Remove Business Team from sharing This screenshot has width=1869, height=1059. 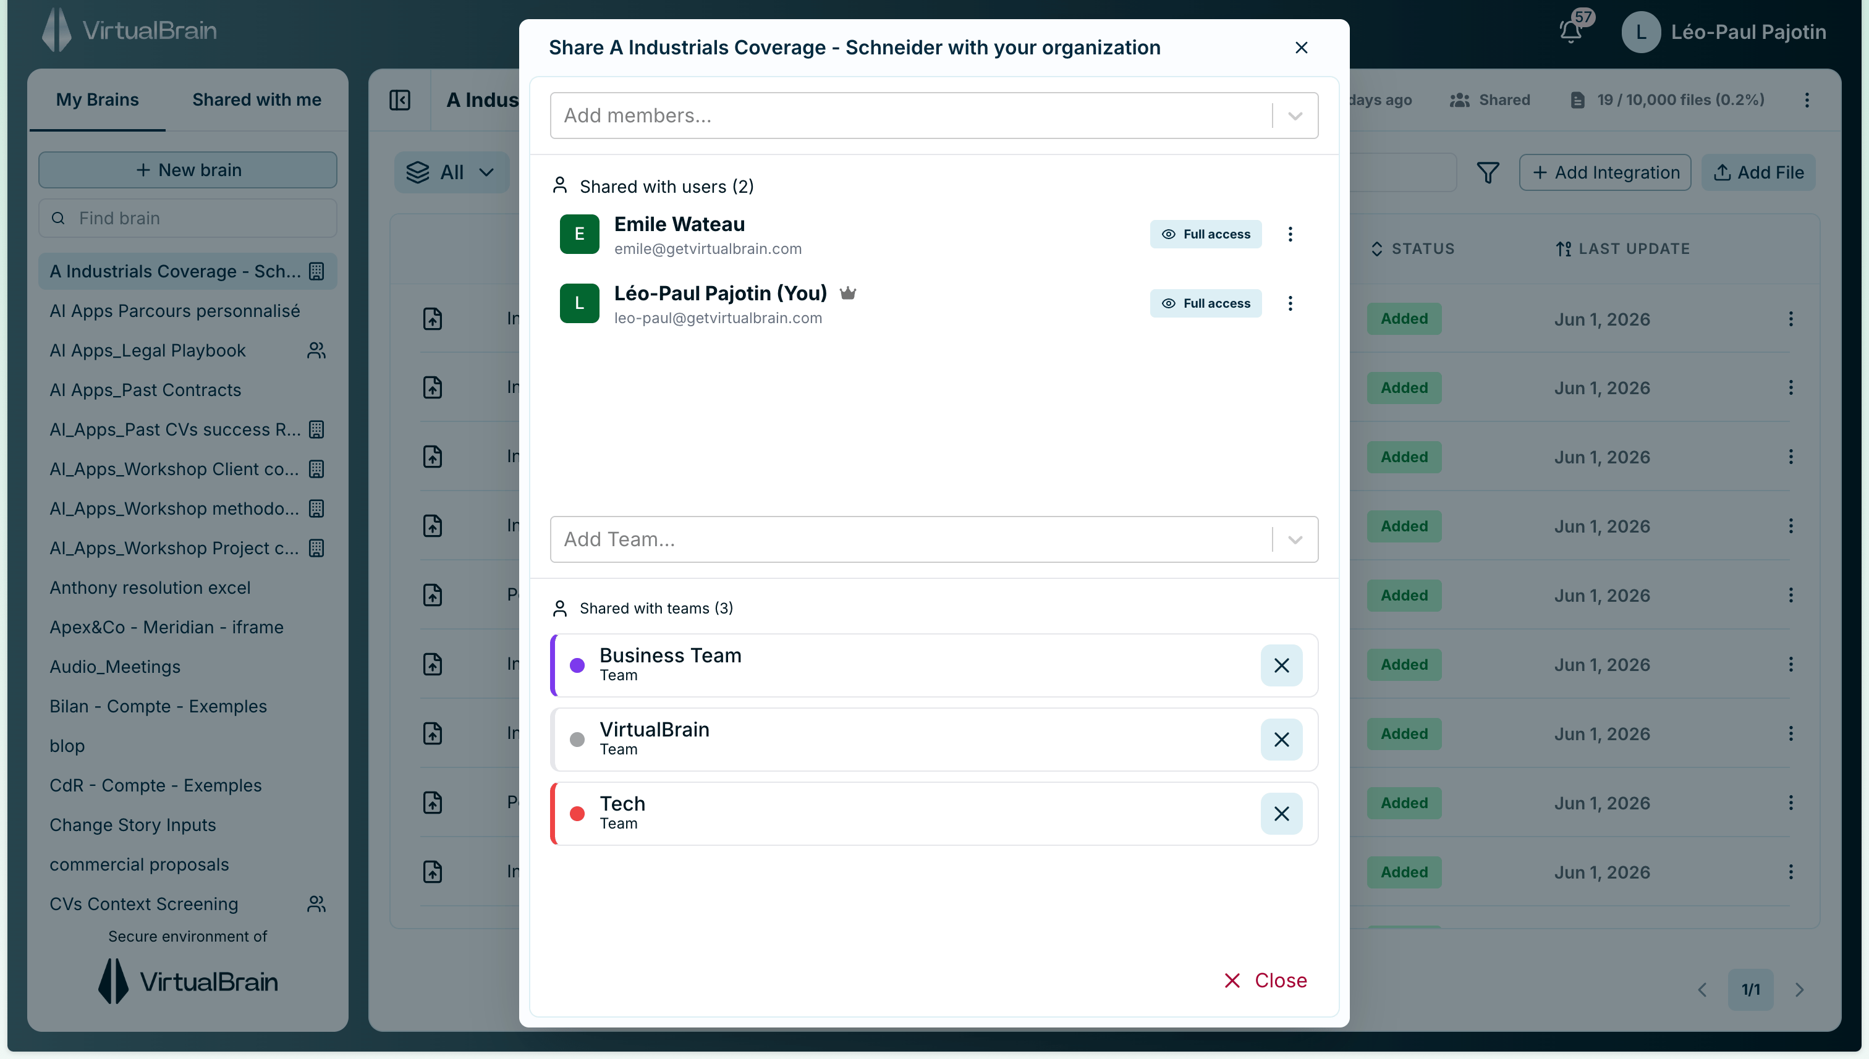coord(1281,665)
